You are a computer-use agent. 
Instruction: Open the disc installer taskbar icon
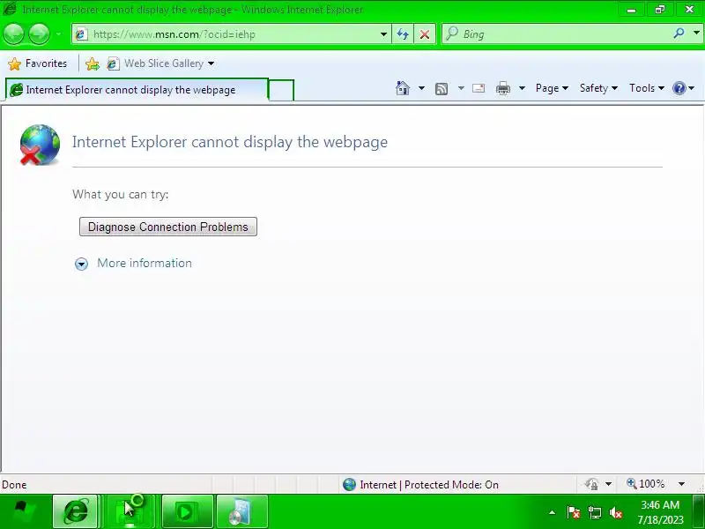(241, 511)
